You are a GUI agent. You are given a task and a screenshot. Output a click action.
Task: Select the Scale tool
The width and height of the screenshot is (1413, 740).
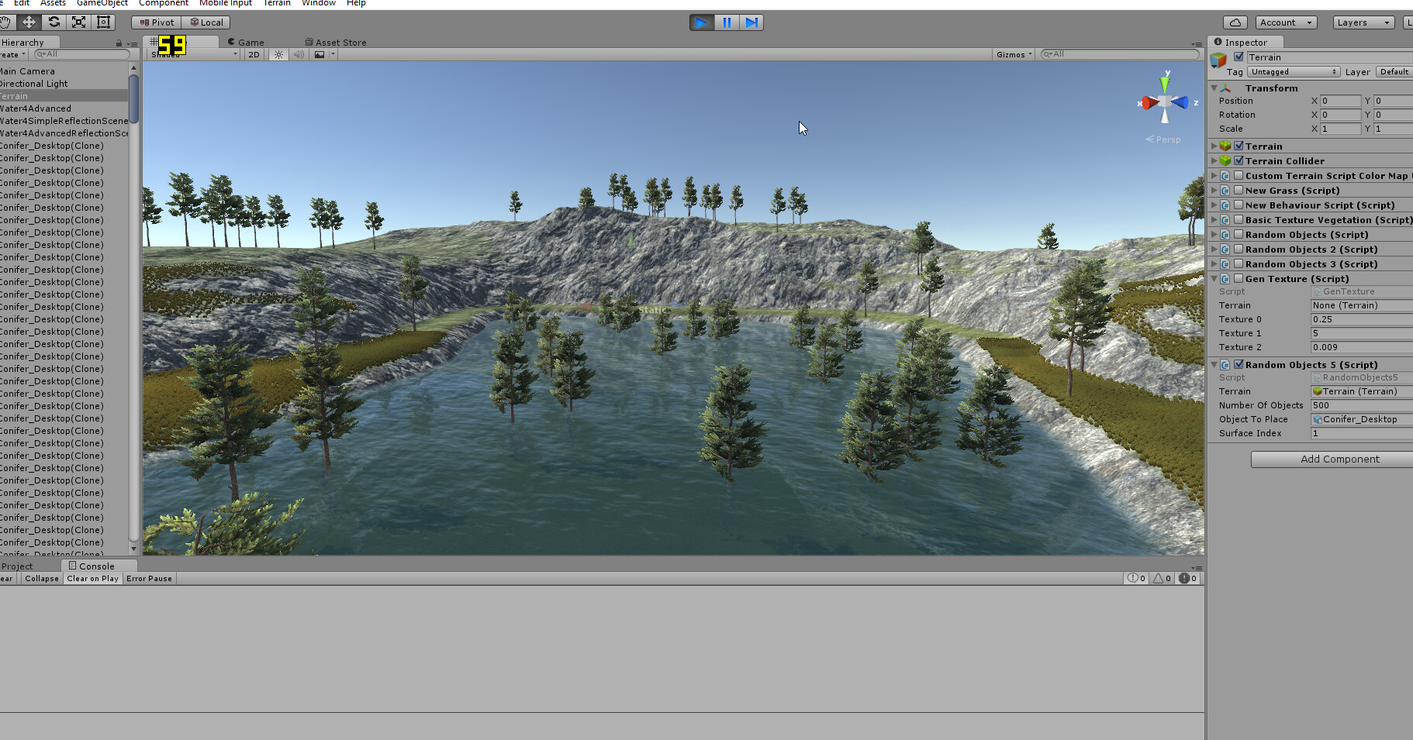(x=78, y=22)
